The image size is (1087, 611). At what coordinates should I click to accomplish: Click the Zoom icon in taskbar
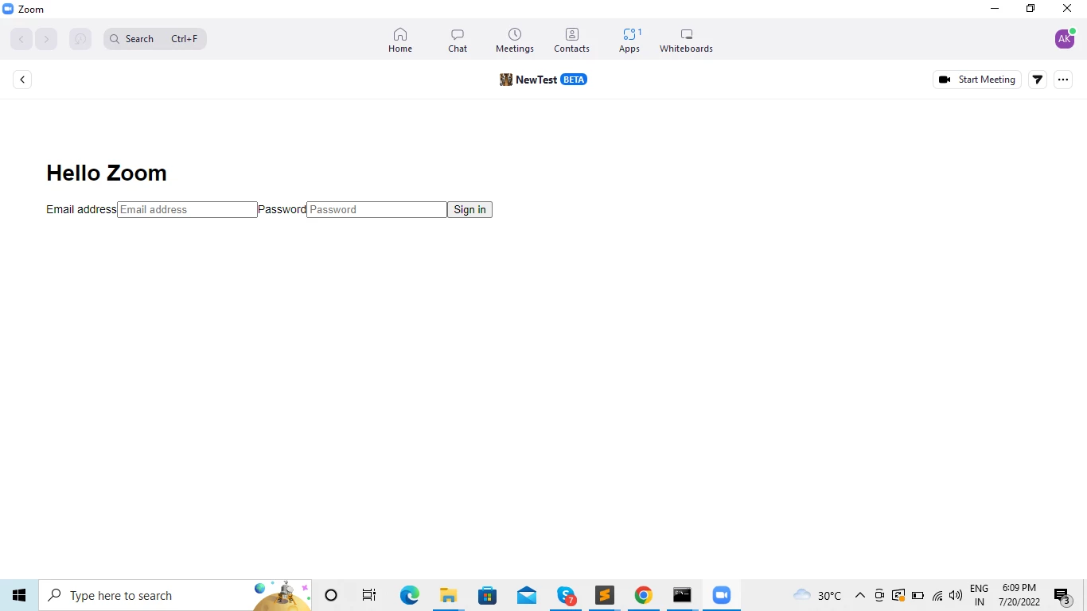coord(722,595)
